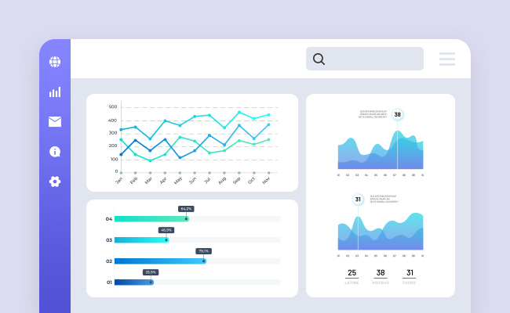The image size is (510, 313).
Task: Open the bar chart analytics icon
Action: 55,92
